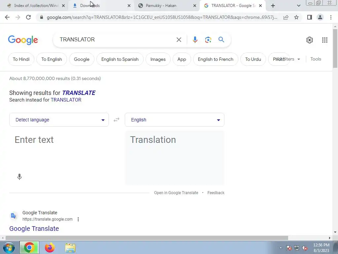Open the tab search chevron

(298, 6)
